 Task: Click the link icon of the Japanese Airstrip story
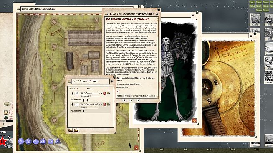(106, 14)
